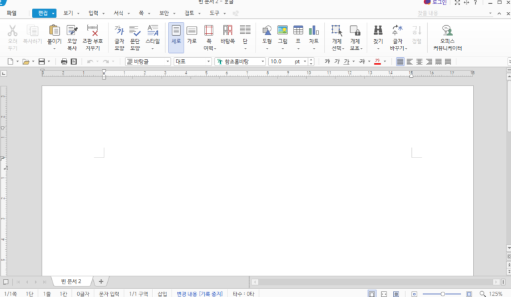This screenshot has width=511, height=297.
Task: Click the print preview icon
Action: (74, 62)
